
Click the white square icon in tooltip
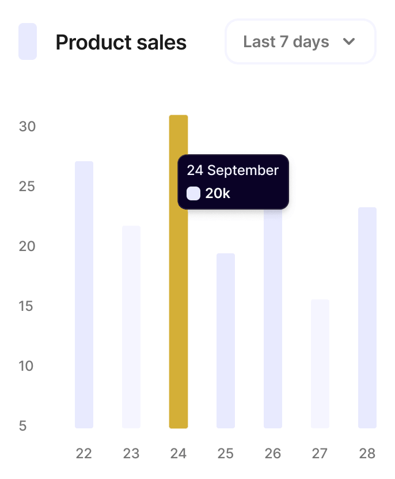pos(193,193)
